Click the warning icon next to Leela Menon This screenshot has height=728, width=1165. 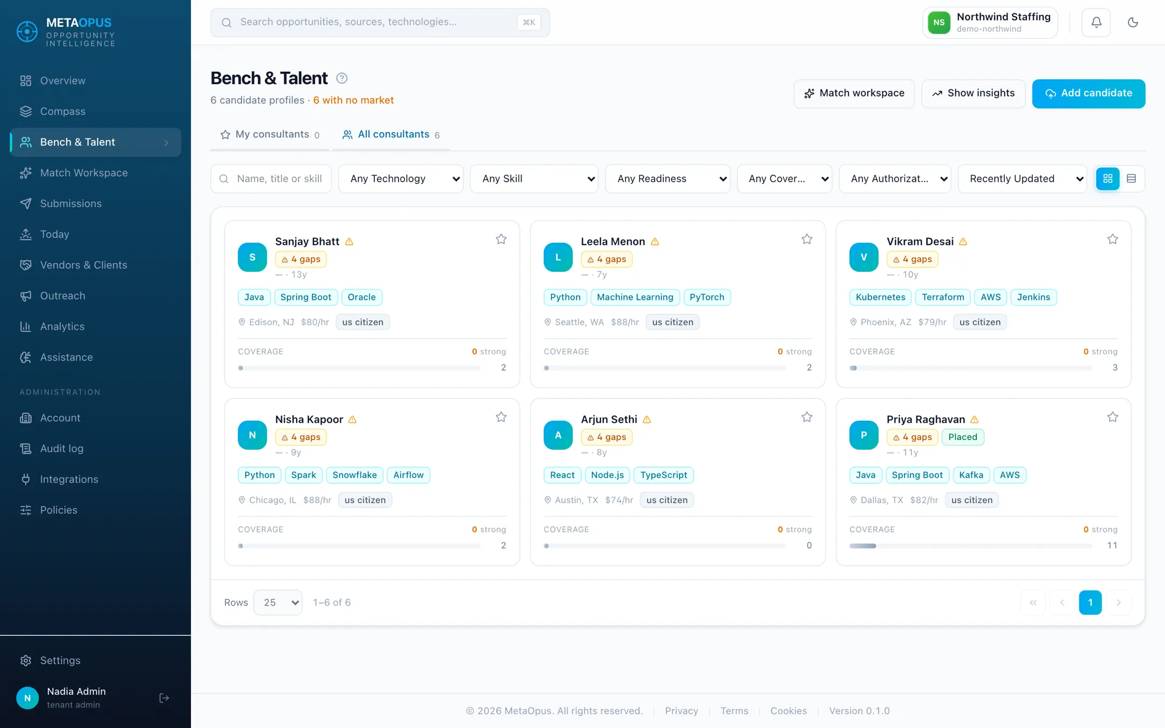click(x=655, y=242)
